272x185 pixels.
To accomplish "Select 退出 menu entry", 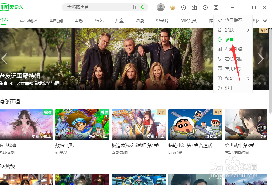I will pyautogui.click(x=233, y=88).
